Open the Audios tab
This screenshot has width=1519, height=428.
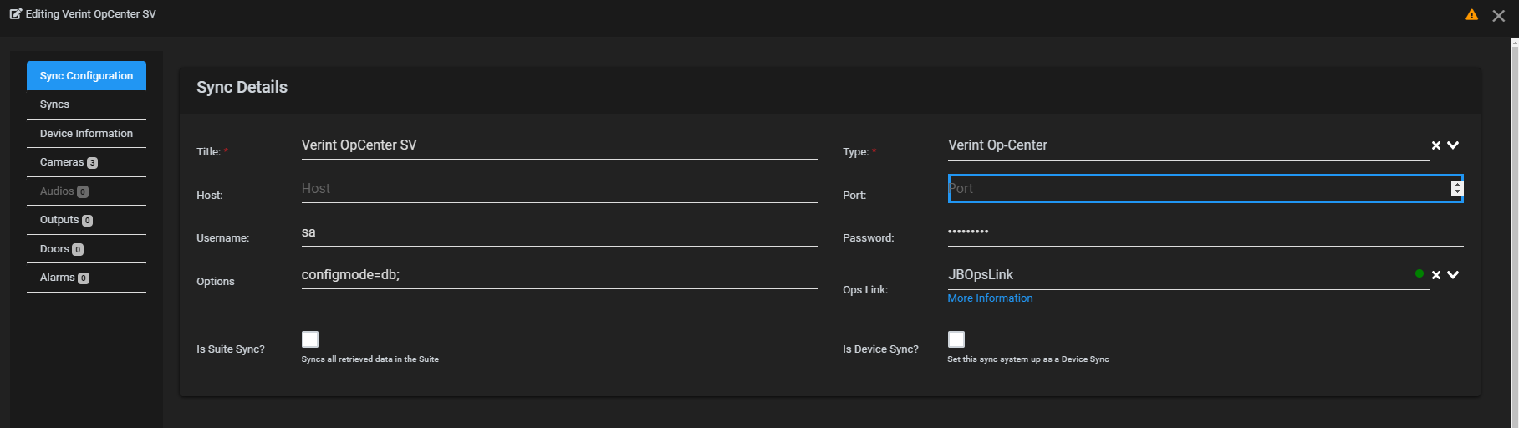pyautogui.click(x=86, y=191)
